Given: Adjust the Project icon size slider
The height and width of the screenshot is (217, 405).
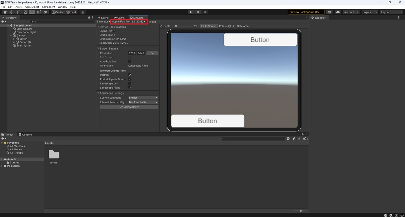Looking at the screenshot, I should [x=300, y=211].
